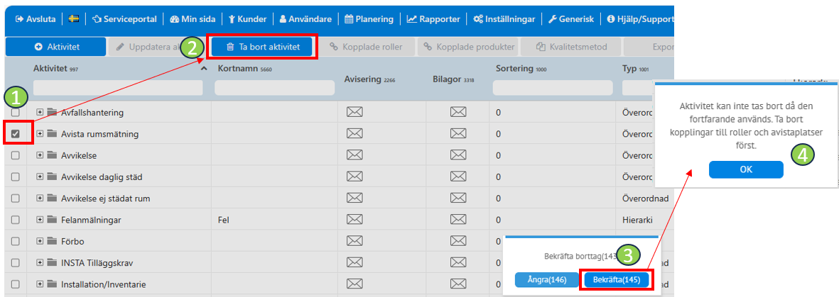839x297 pixels.
Task: Click Avista rumsmätning bilagor envelope icon
Action: click(x=458, y=133)
